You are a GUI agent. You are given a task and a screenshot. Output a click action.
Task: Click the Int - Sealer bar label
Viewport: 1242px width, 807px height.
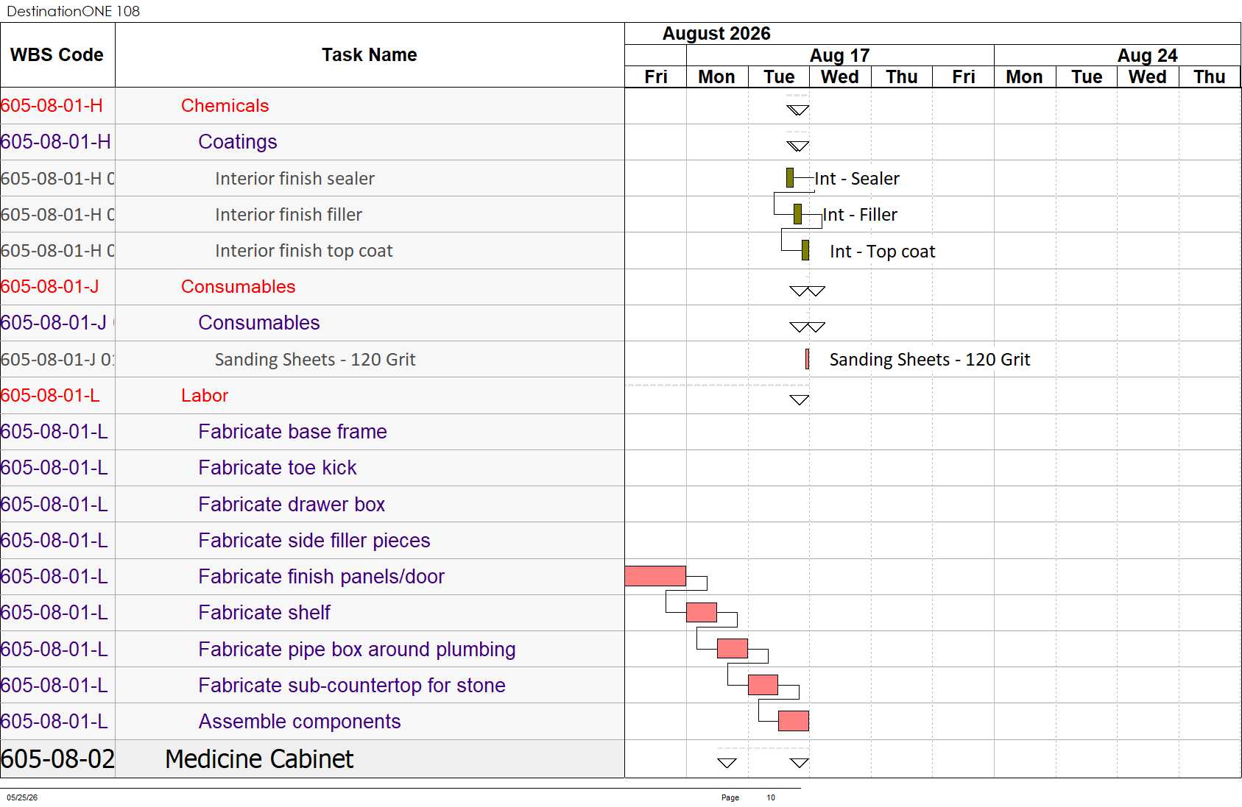point(857,179)
